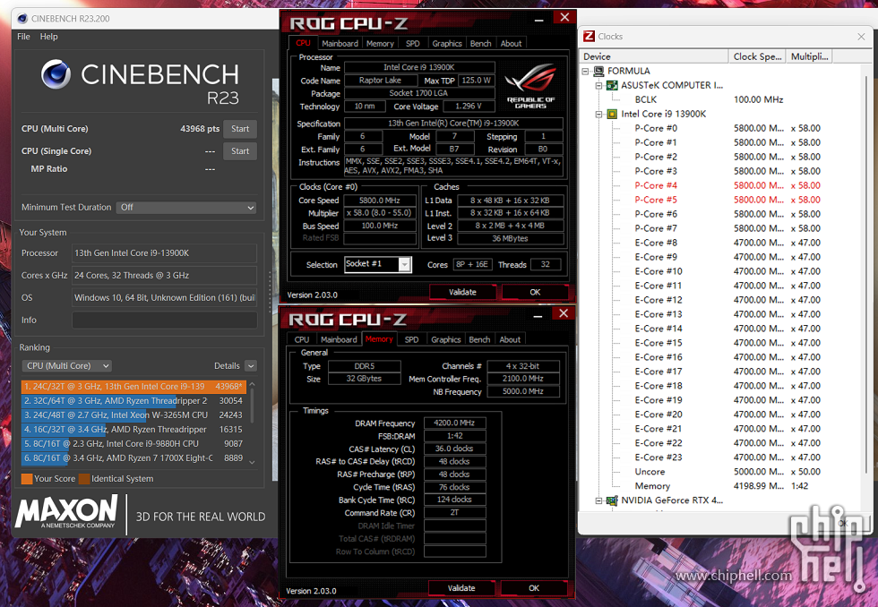Open the Cinebench Help menu
Image resolution: width=878 pixels, height=607 pixels.
tap(48, 37)
